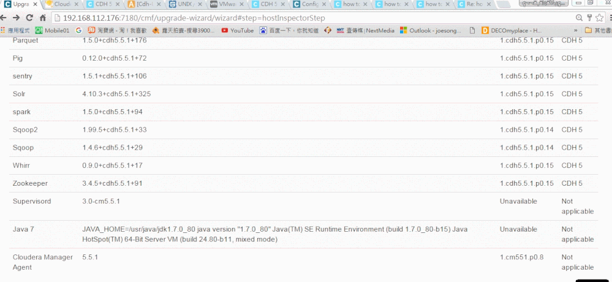612x282 pixels.
Task: Click the zoom magnifier icon in address bar
Action: (x=579, y=18)
